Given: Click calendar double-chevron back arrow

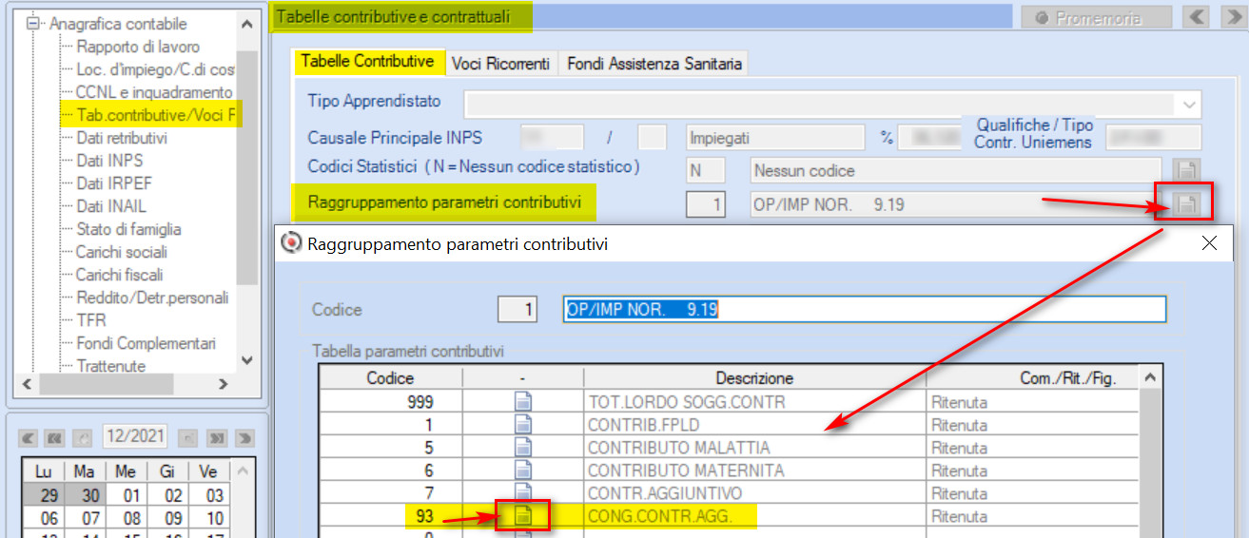Looking at the screenshot, I should pyautogui.click(x=55, y=438).
